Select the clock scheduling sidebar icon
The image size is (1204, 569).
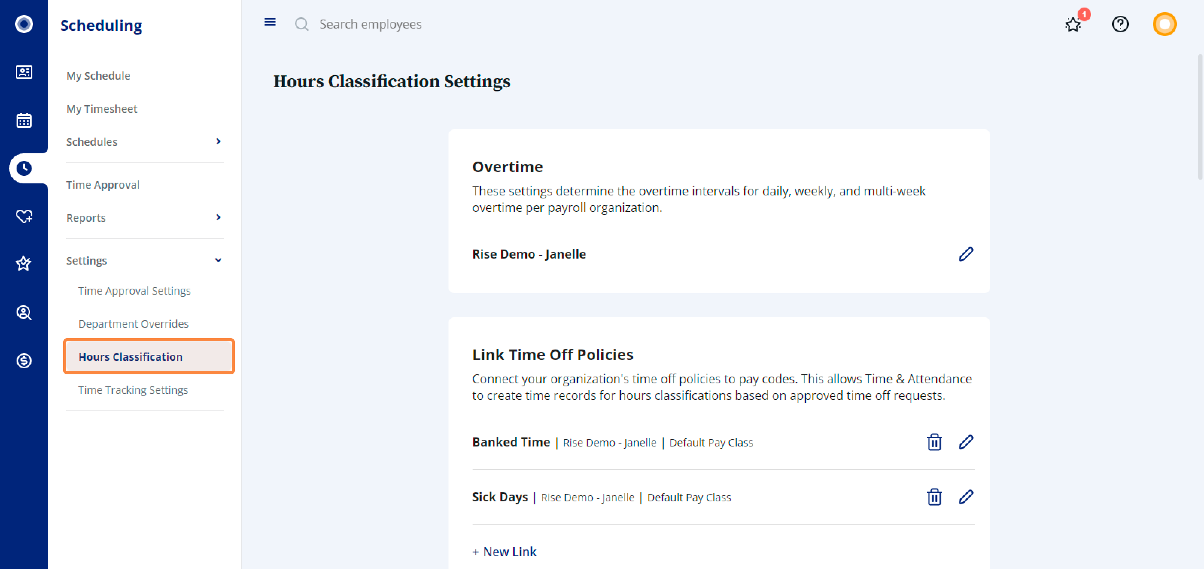[24, 168]
